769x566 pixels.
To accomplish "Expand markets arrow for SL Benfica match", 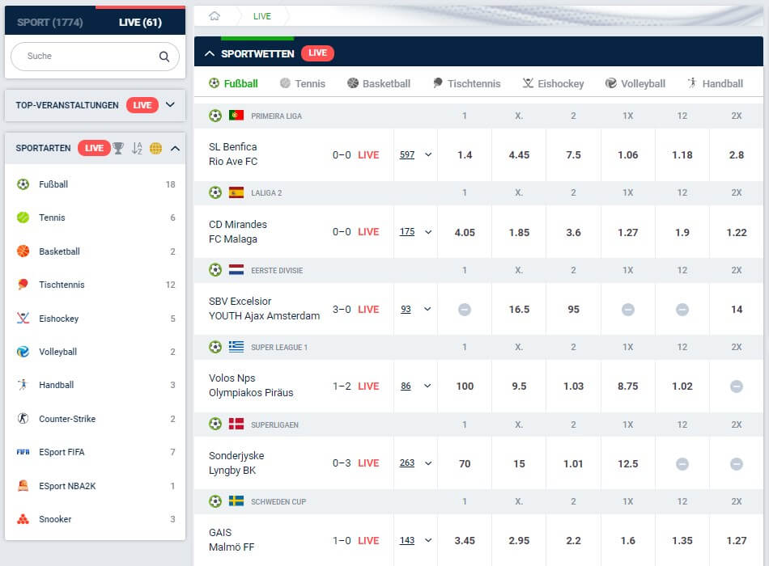I will [428, 155].
